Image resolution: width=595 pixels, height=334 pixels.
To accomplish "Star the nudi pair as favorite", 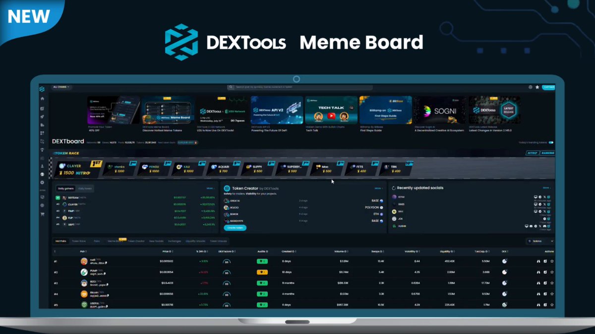I will pos(552,261).
